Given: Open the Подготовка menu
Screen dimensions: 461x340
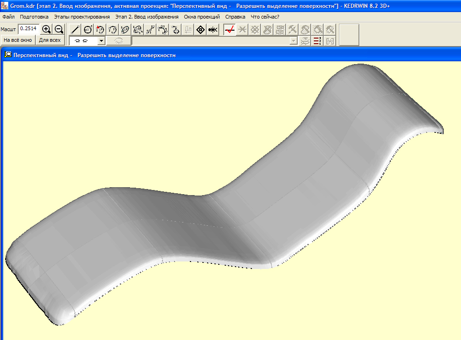Looking at the screenshot, I should [34, 17].
